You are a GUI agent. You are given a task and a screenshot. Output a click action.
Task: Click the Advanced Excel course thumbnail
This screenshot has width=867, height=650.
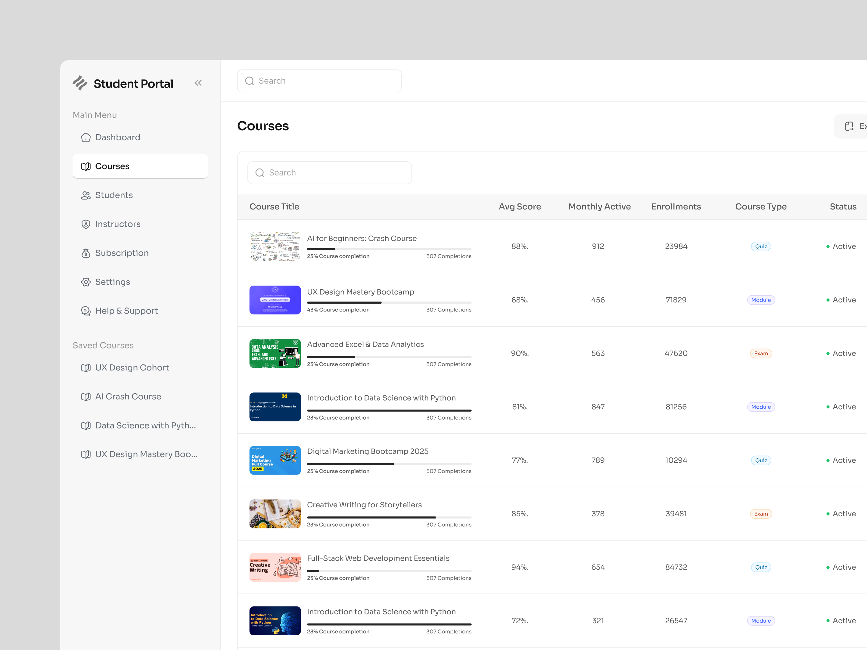pos(275,353)
